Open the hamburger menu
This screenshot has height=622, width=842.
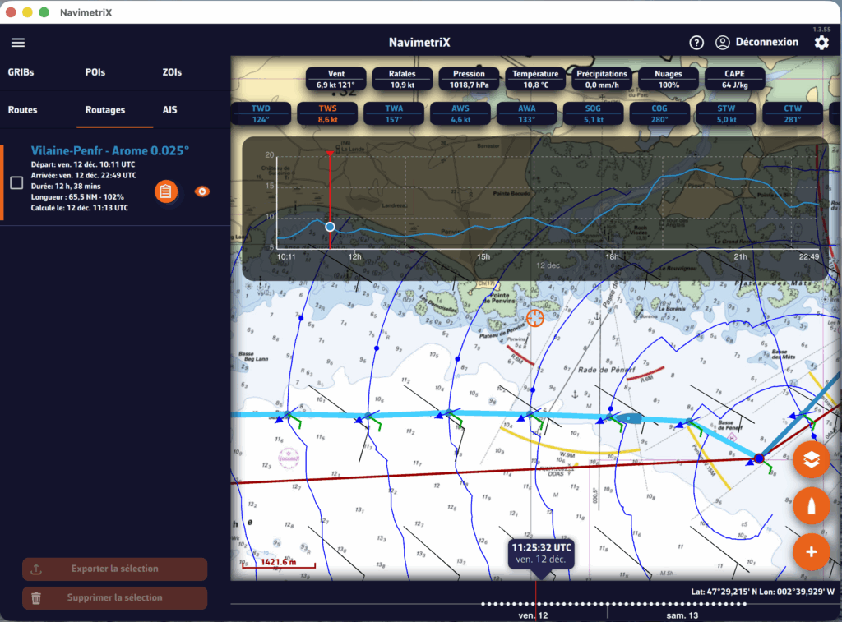tap(18, 43)
